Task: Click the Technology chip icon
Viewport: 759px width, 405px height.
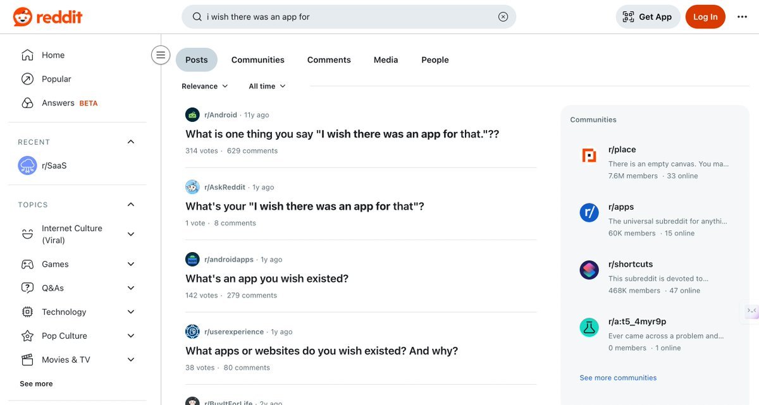Action: click(27, 312)
